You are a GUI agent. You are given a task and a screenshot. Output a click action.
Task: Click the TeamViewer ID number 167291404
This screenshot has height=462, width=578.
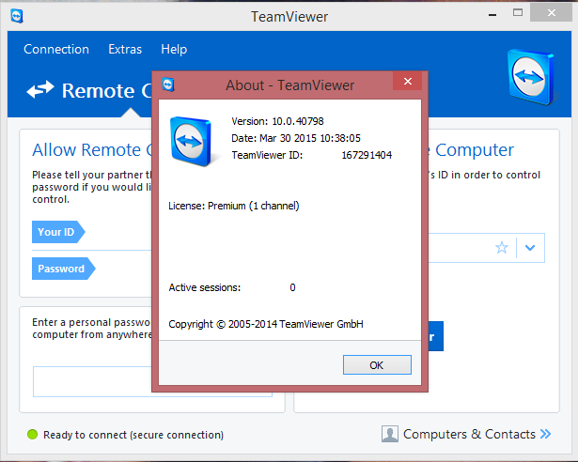[367, 155]
